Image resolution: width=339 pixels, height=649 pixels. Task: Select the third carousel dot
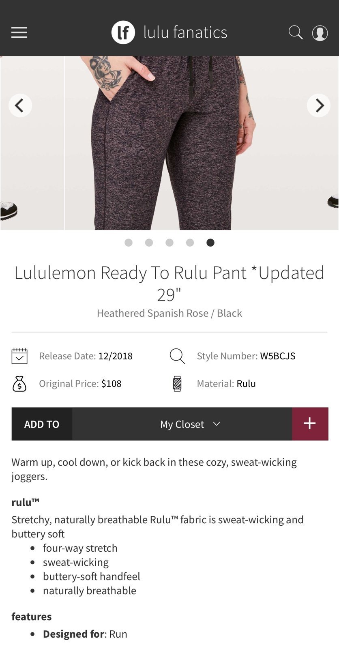tap(169, 243)
